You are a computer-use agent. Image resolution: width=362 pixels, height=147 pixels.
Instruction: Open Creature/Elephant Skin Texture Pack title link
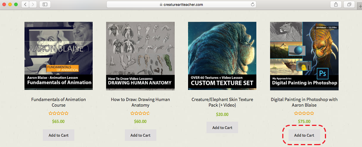[222, 102]
